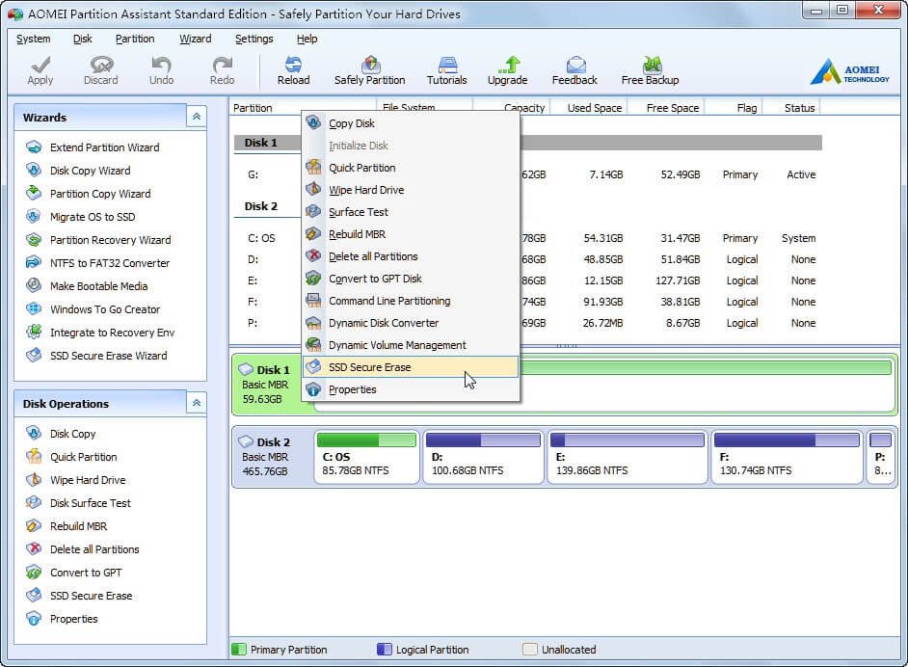
Task: Select Surface Test in context menu
Action: click(411, 212)
